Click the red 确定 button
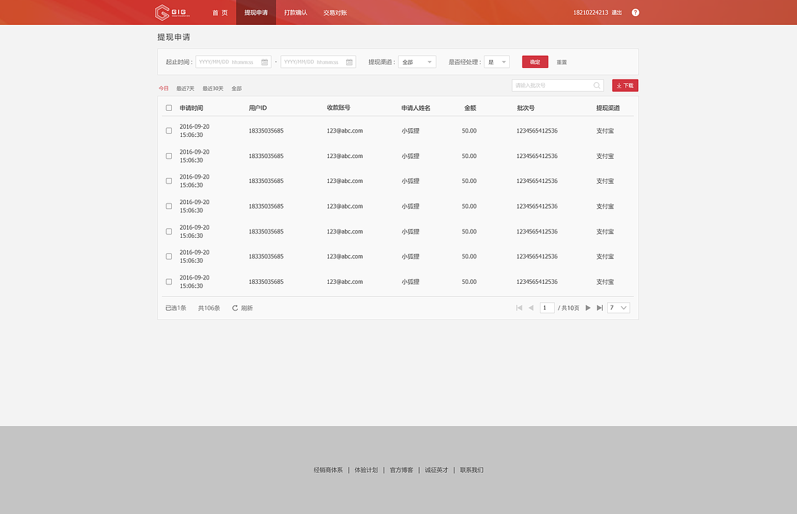797x514 pixels. [x=535, y=62]
